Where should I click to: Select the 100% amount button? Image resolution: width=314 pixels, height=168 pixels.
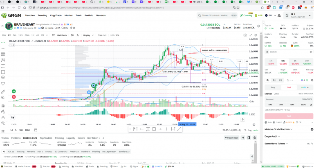[303, 105]
